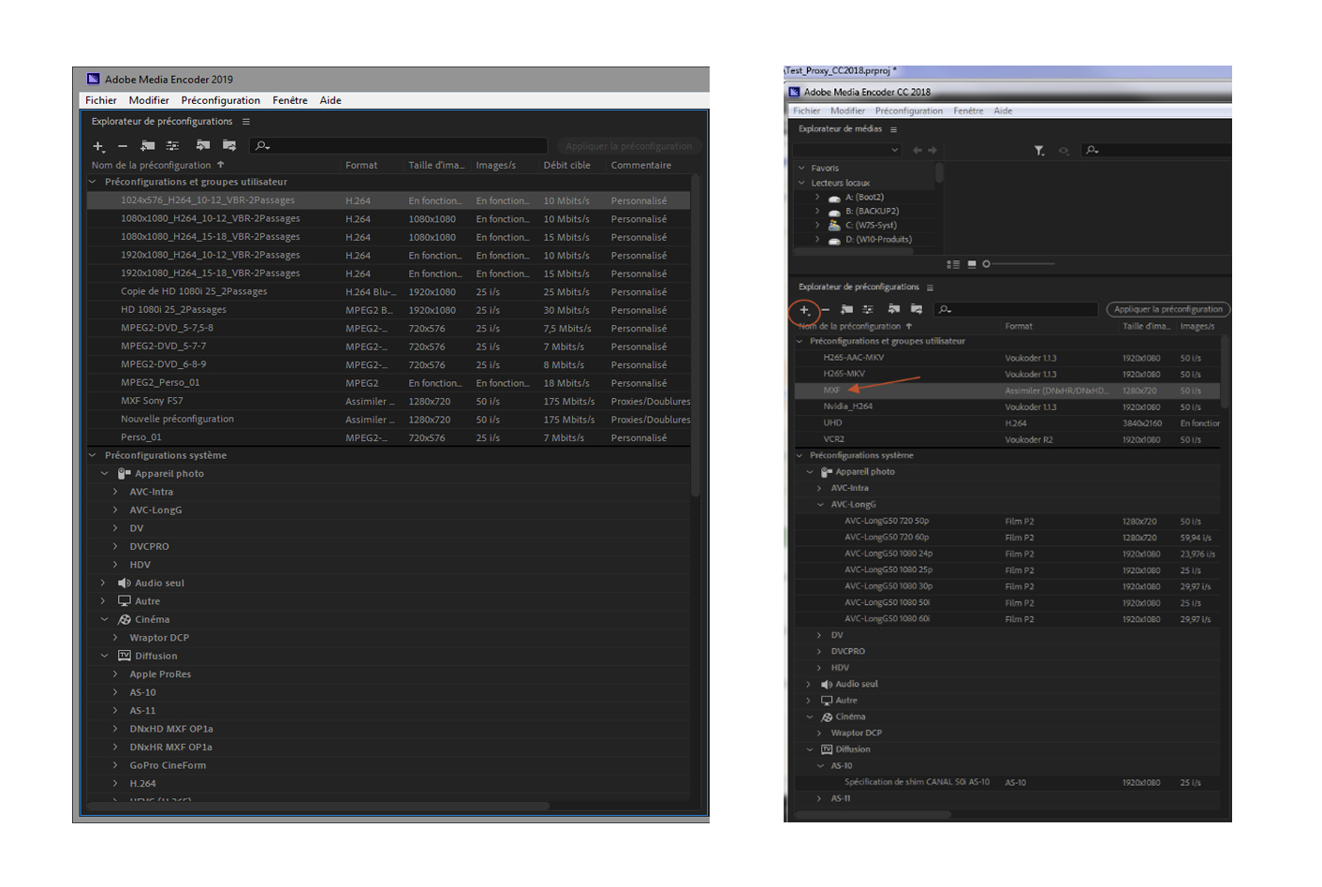Screen dimensions: 1322x887
Task: Click vertical scrollbar of 2019 preset list
Action: click(695, 335)
